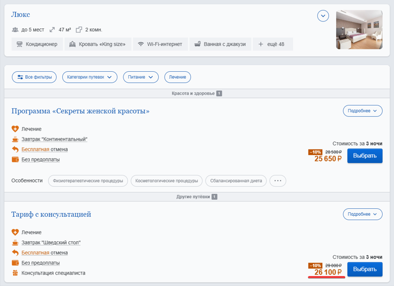Viewport: 394px width, 286px height.
Task: Select Сбалансированная диета feature chip
Action: (236, 181)
